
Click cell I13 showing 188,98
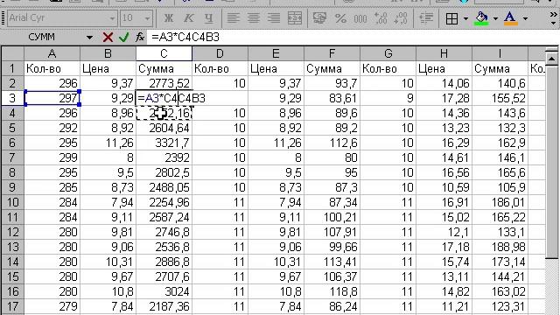pos(500,247)
